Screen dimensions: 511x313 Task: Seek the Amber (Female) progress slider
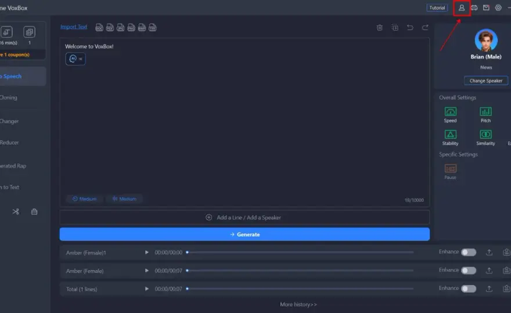pos(300,270)
